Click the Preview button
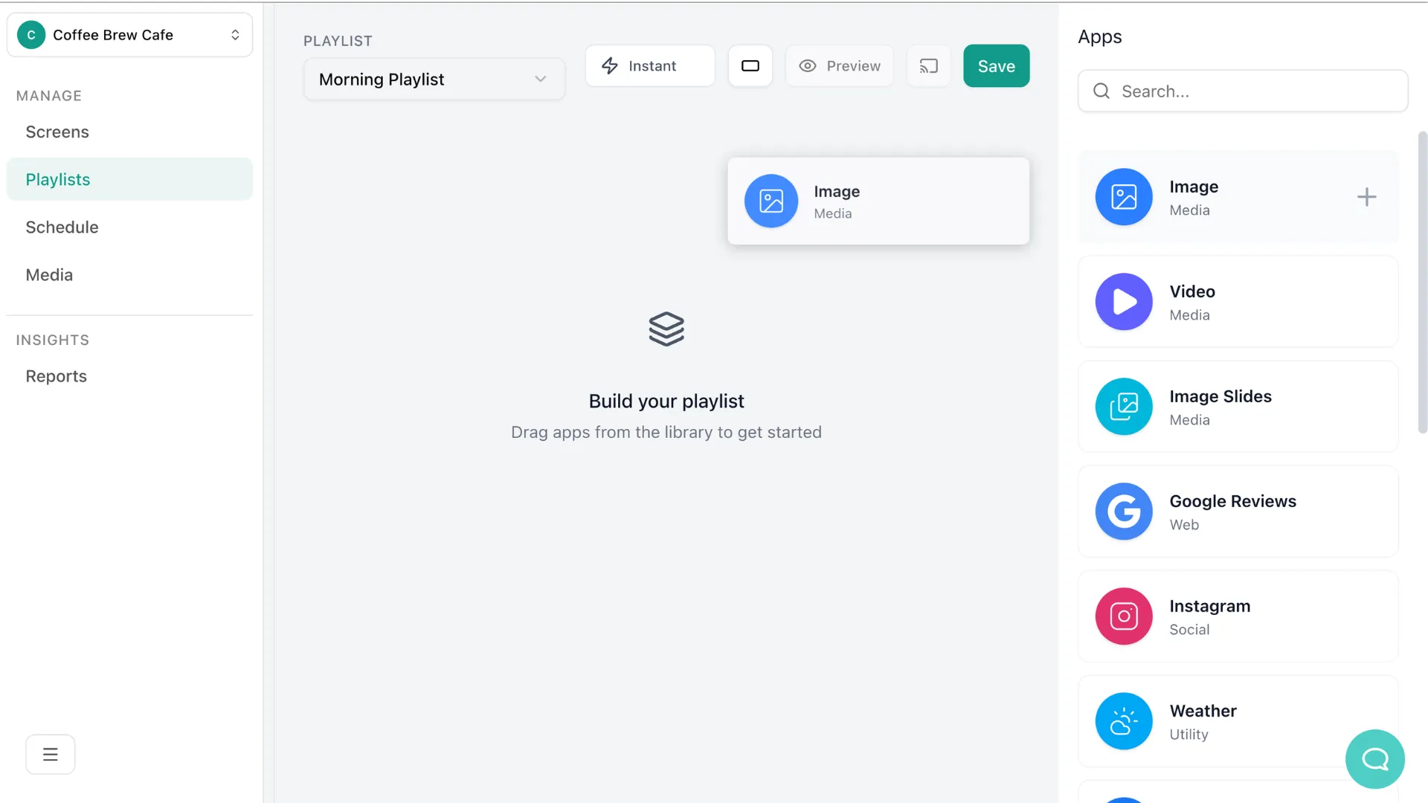1428x803 pixels. click(x=840, y=66)
